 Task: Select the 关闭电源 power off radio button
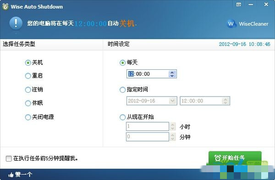pos(28,117)
